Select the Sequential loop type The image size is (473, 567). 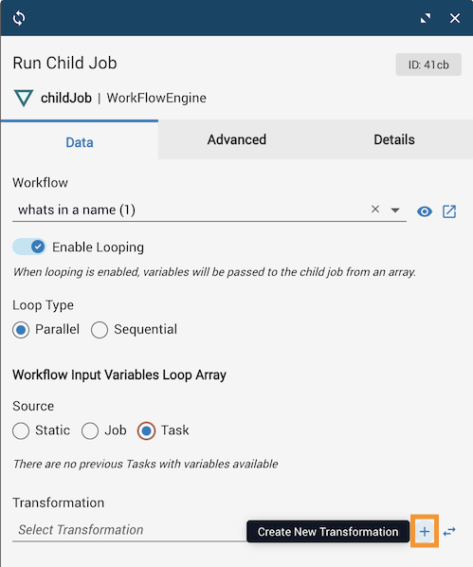coord(100,330)
